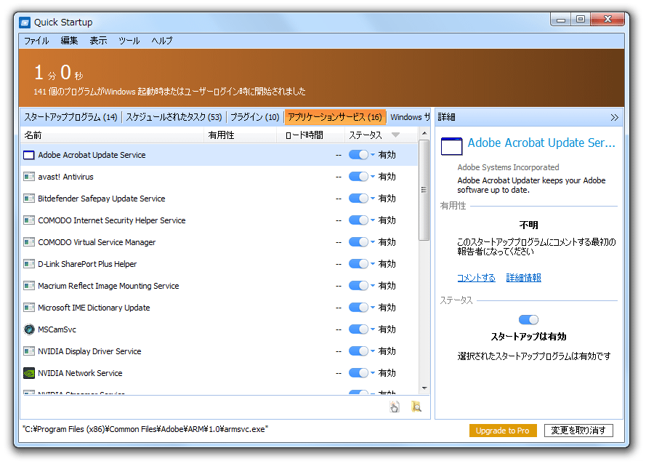Open status dropdown arrow for Adobe Acrobat Update Service
The height and width of the screenshot is (464, 646).
(x=373, y=155)
